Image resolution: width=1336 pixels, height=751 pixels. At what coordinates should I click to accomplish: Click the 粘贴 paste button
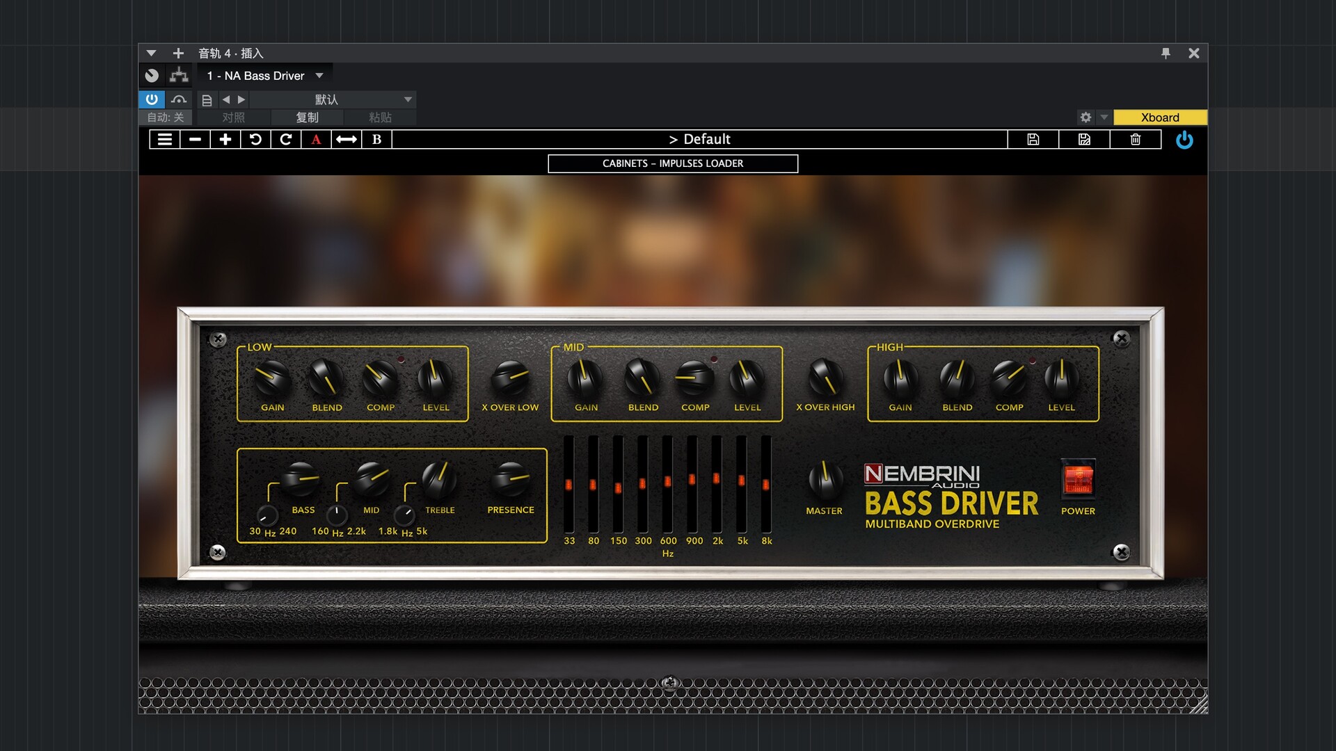coord(380,118)
